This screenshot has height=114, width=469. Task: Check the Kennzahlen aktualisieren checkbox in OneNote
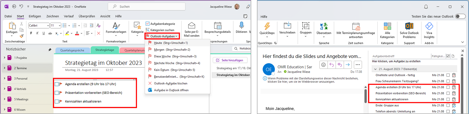(x=57, y=102)
